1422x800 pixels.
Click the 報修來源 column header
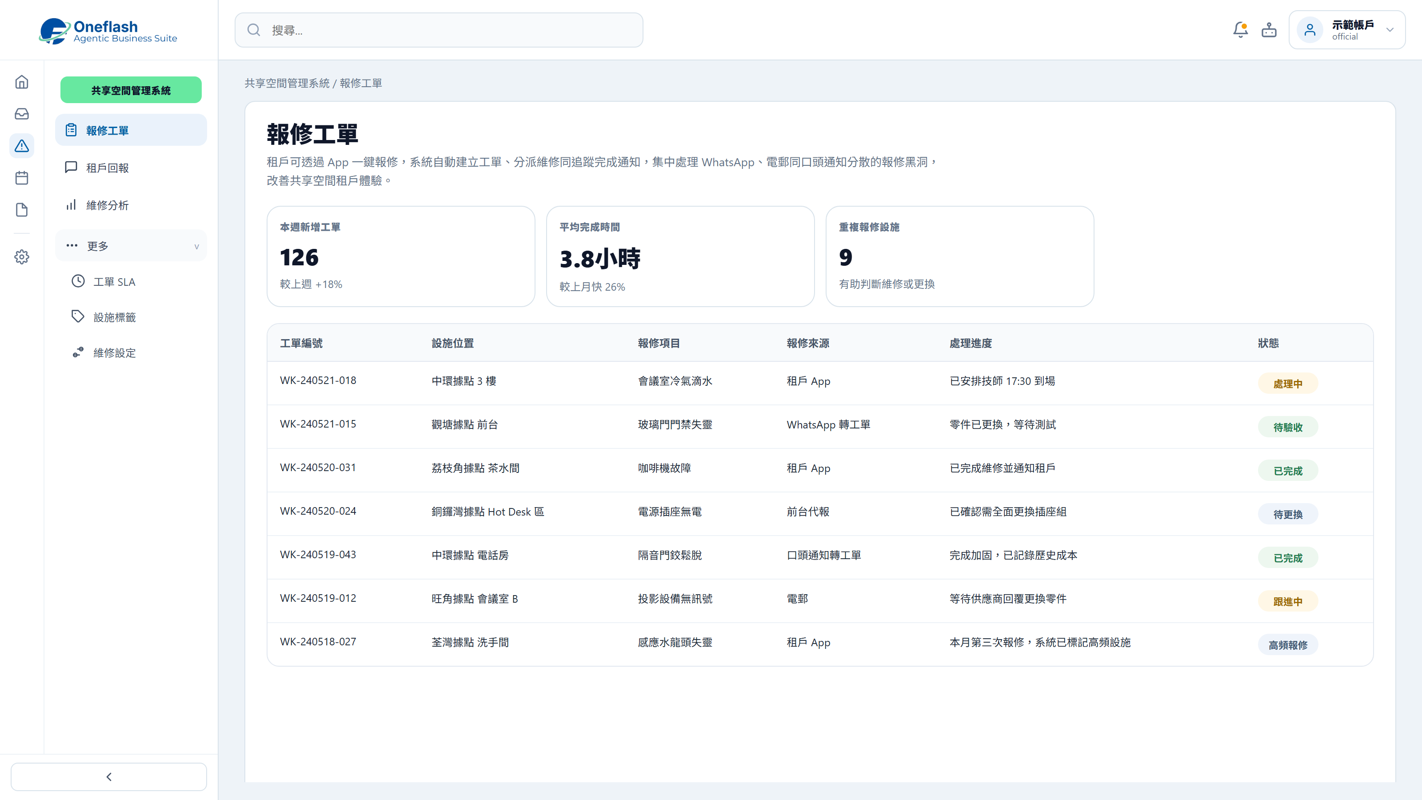[808, 343]
